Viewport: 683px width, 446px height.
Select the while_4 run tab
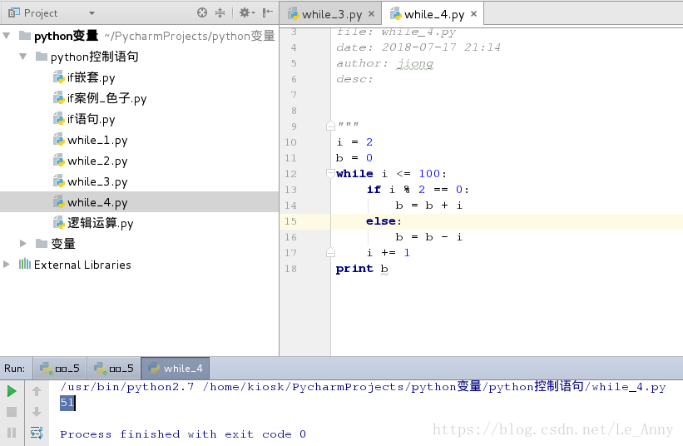(176, 368)
